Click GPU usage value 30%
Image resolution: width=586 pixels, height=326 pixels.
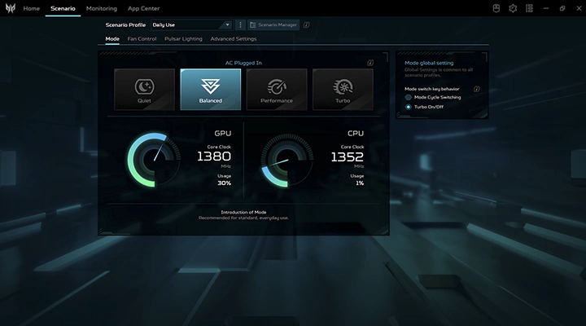click(225, 183)
